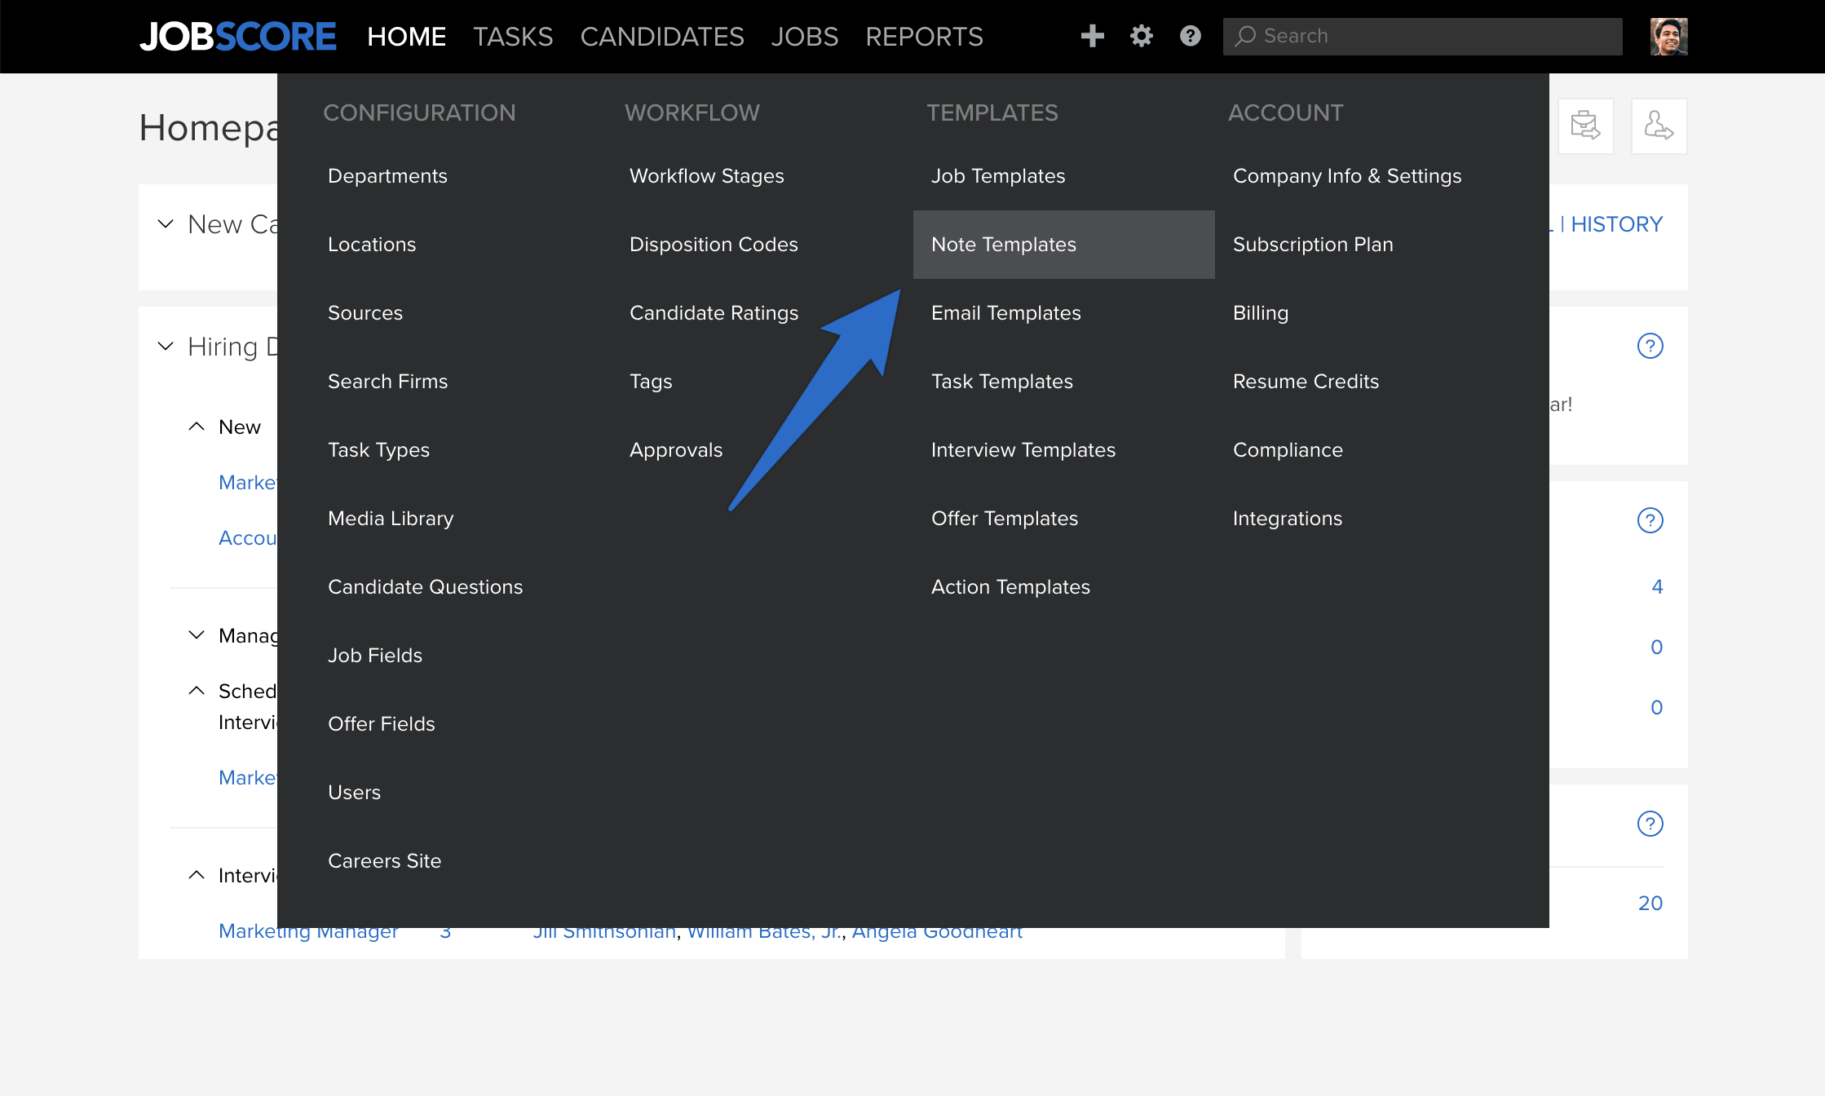Select Locations menu item

[372, 245]
